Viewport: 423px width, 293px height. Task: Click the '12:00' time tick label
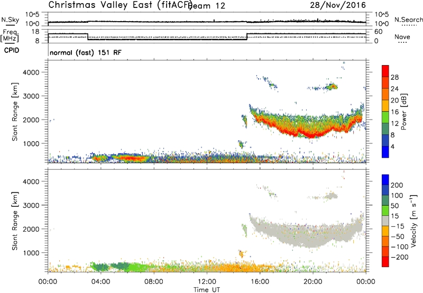[207, 282]
